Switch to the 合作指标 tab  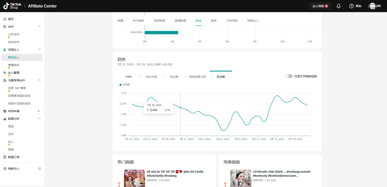[138, 21]
